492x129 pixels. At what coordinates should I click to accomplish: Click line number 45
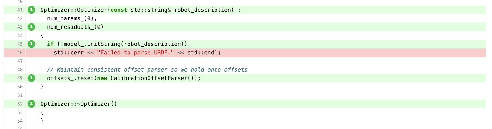pyautogui.click(x=20, y=44)
